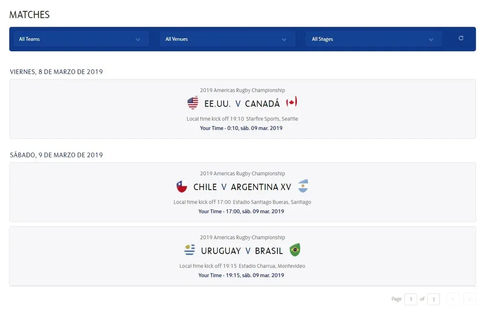This screenshot has height=309, width=481.
Task: Reset filters with the refresh icon
Action: tap(461, 39)
